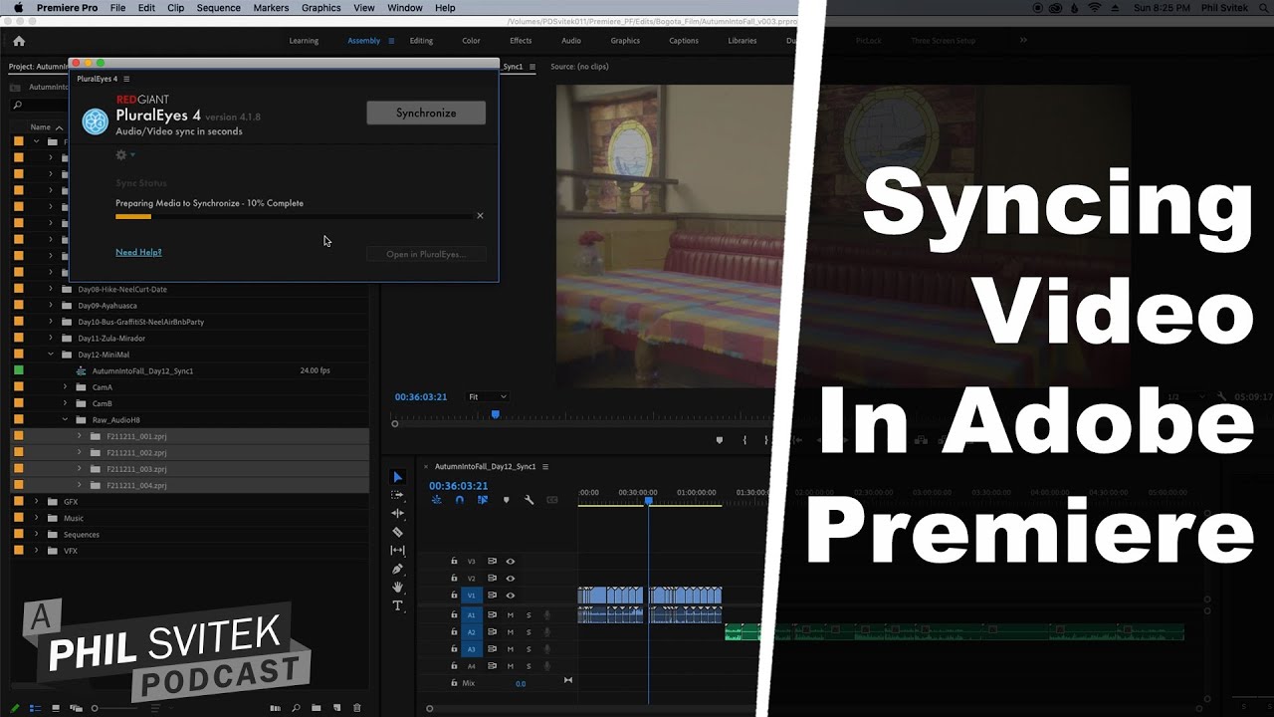Toggle V2 track visibility eye
1274x717 pixels.
pos(511,578)
